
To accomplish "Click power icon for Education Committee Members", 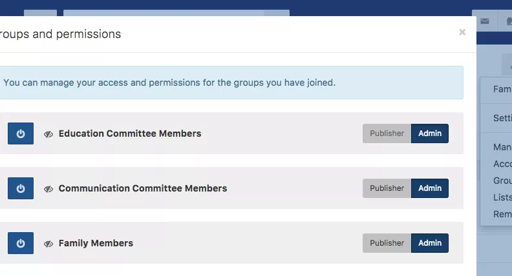I will (21, 133).
